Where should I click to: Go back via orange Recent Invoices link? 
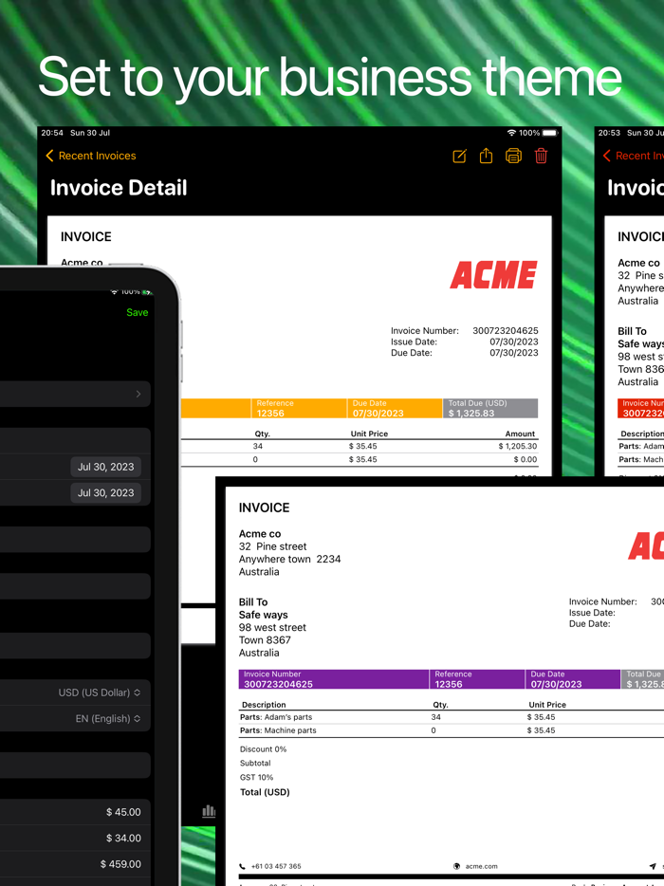[97, 156]
